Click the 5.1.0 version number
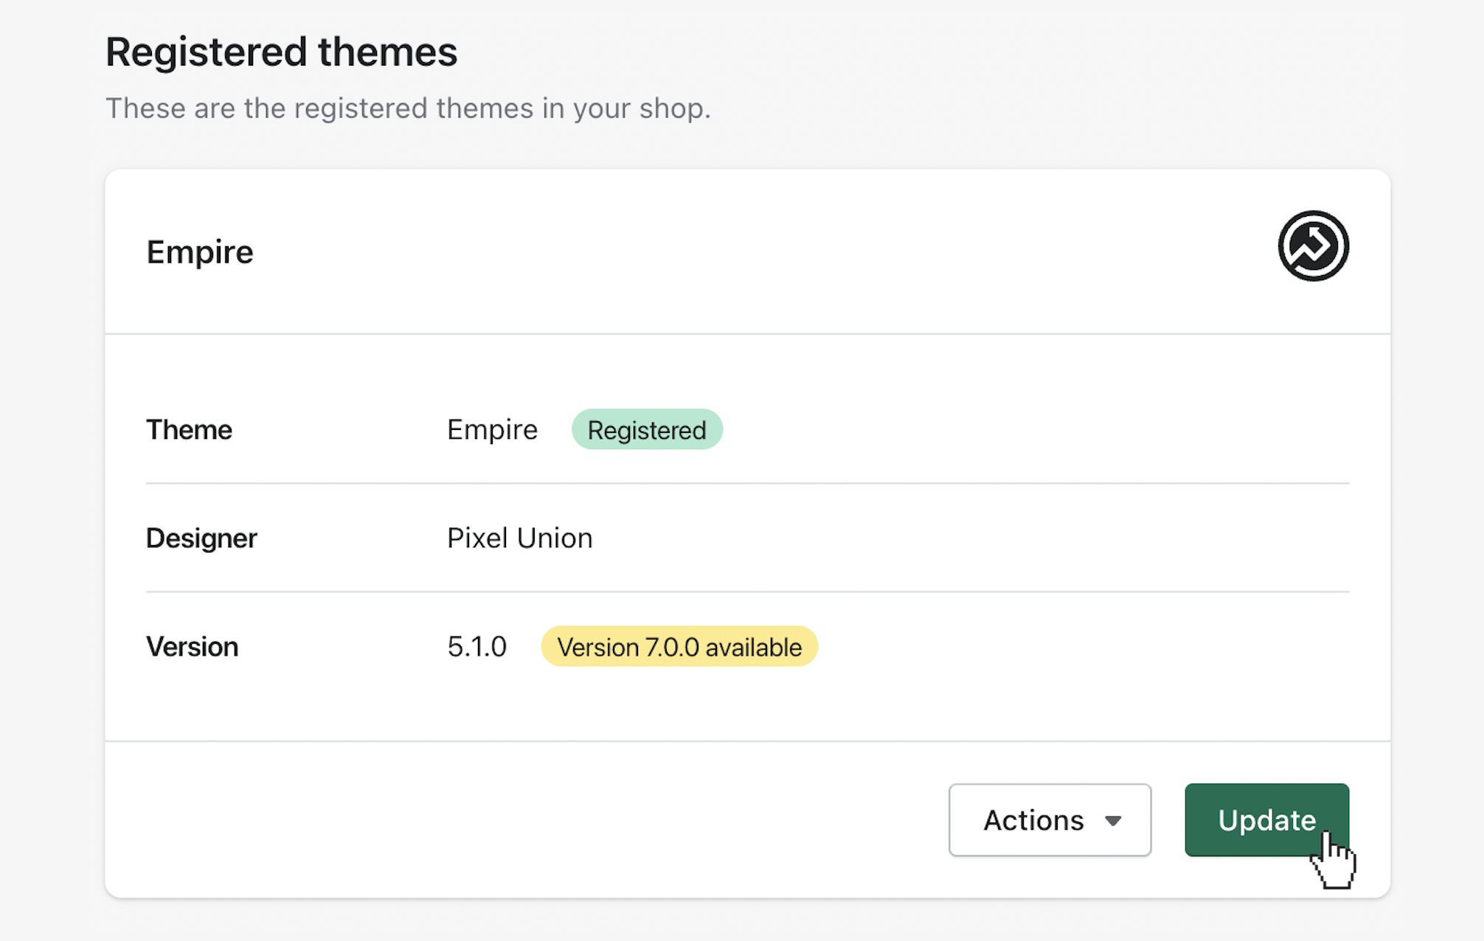The width and height of the screenshot is (1484, 941). point(476,647)
